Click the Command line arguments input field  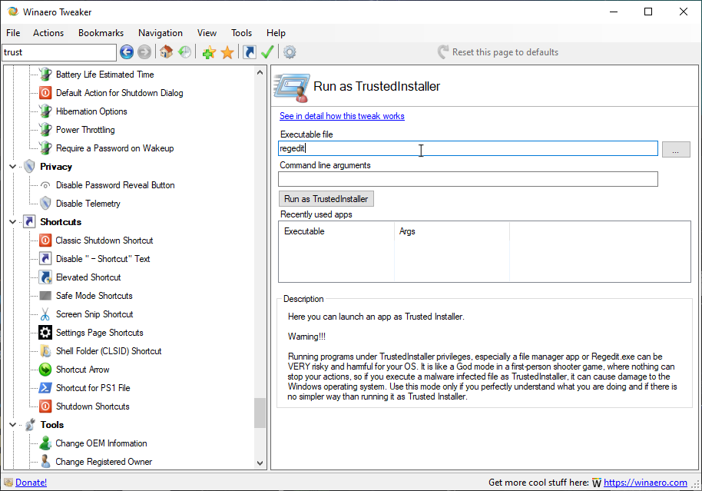[x=468, y=179]
